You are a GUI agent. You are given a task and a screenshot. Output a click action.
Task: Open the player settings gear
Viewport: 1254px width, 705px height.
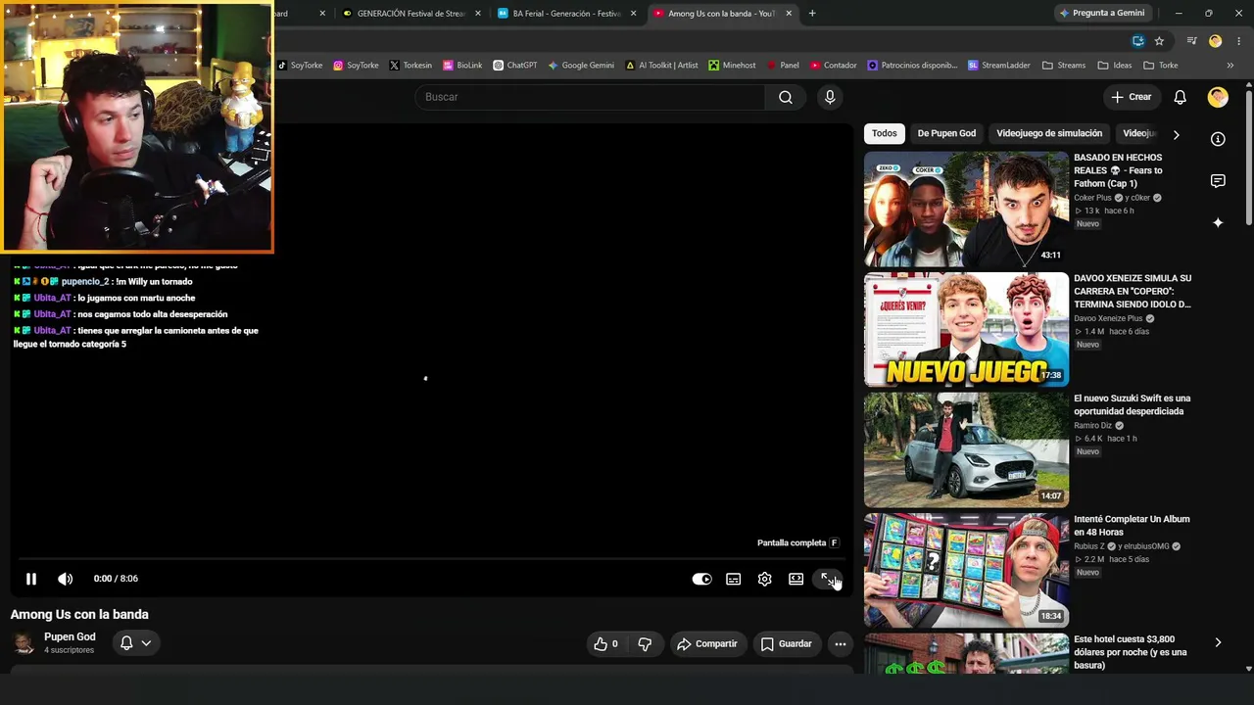pos(764,579)
